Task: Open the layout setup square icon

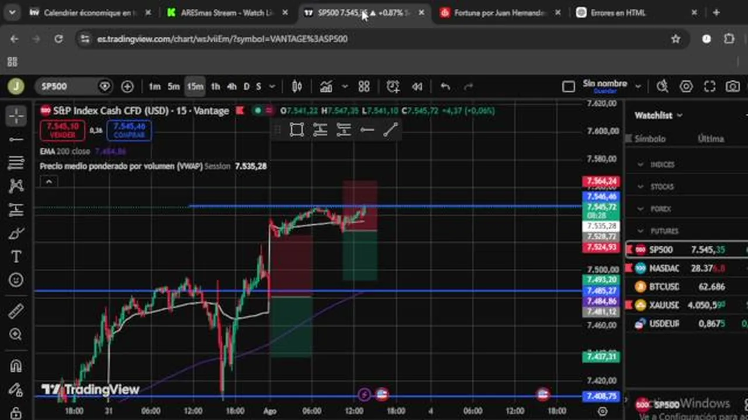Action: pos(569,86)
